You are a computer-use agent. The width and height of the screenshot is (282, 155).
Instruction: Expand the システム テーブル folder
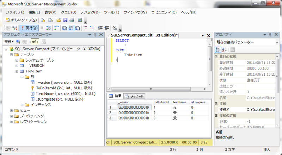pos(17,60)
